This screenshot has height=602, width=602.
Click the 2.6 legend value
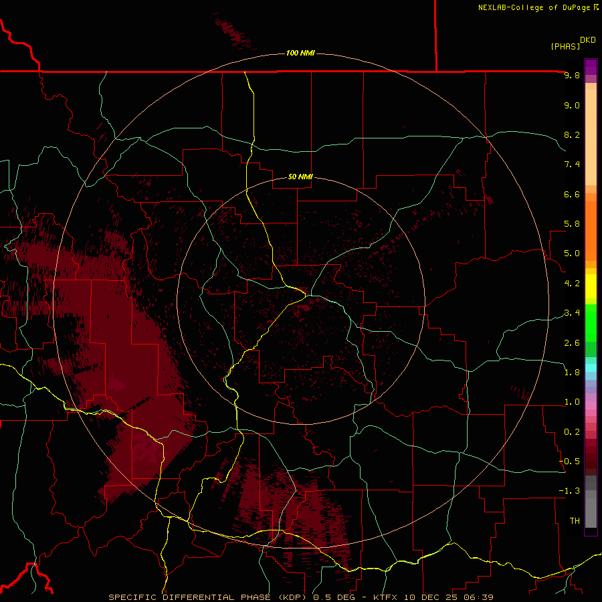[572, 343]
